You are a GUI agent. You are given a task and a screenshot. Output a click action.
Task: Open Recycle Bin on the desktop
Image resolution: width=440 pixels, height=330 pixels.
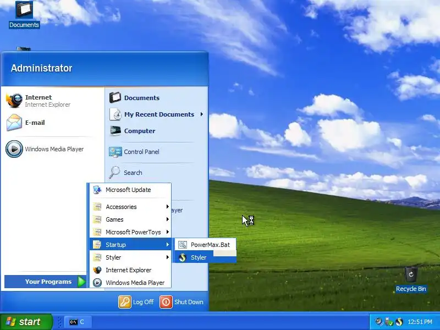pyautogui.click(x=411, y=279)
